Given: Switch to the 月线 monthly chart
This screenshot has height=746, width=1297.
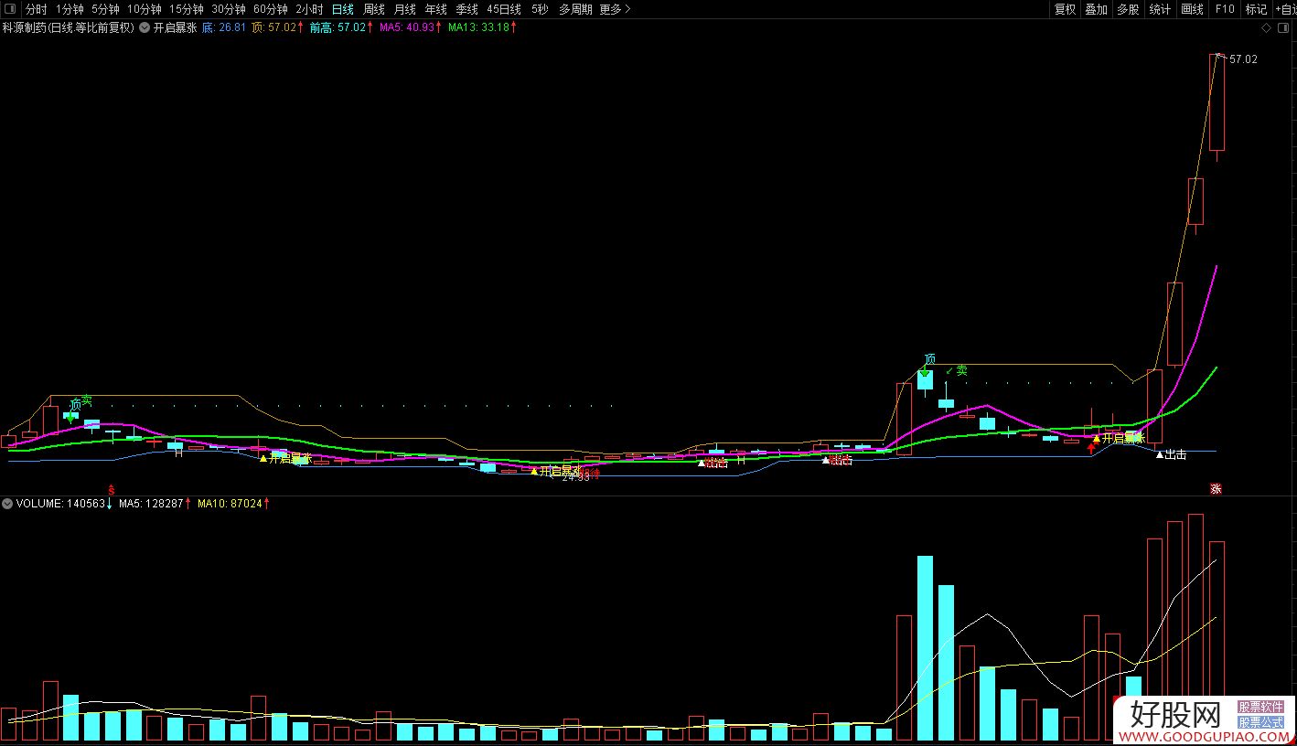Looking at the screenshot, I should click(x=405, y=9).
